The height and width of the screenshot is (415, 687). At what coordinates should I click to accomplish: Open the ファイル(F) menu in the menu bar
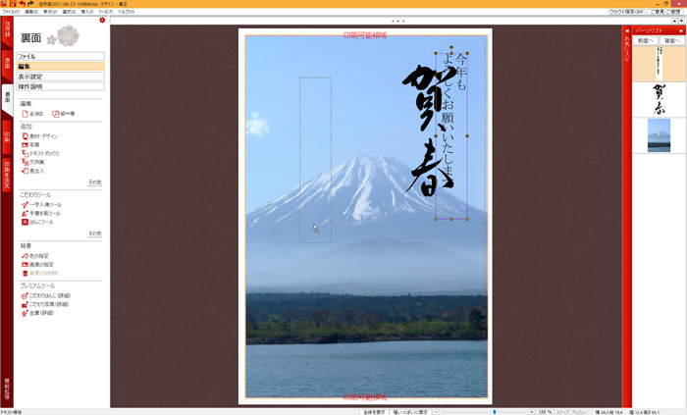click(10, 12)
